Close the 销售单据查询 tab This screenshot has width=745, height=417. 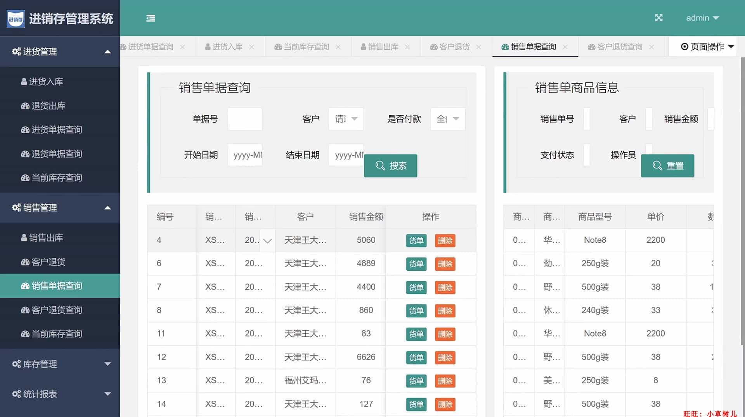(x=565, y=47)
